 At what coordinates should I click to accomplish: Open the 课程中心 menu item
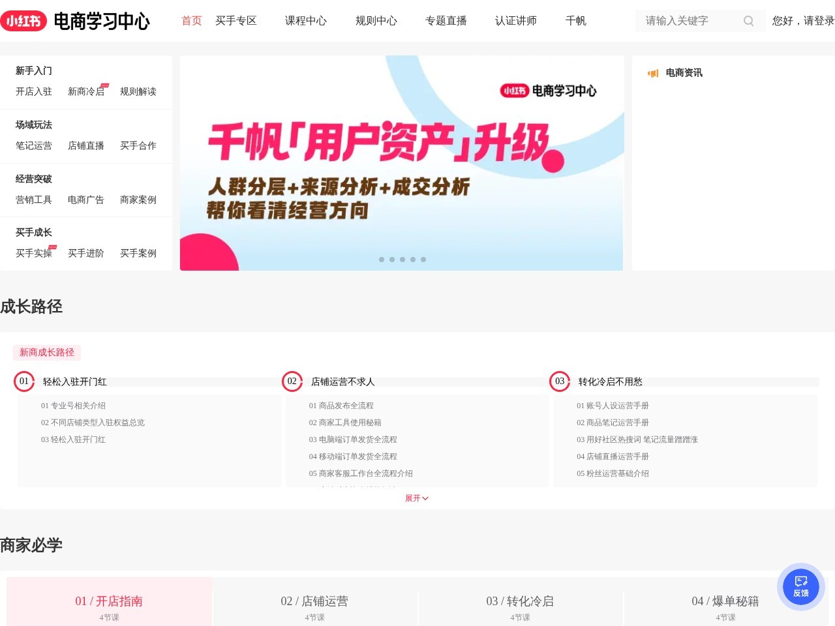click(x=306, y=21)
